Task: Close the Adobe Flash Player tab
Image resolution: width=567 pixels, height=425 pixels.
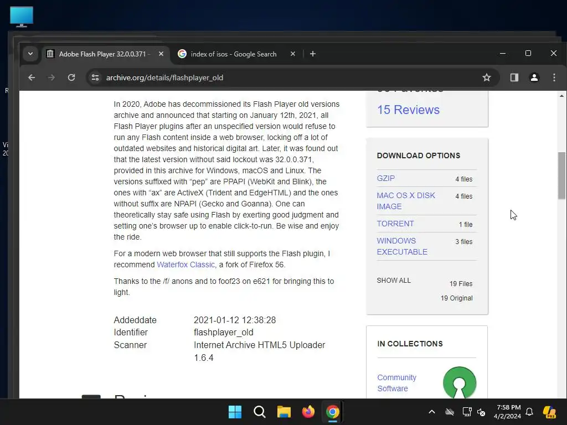Action: click(161, 54)
